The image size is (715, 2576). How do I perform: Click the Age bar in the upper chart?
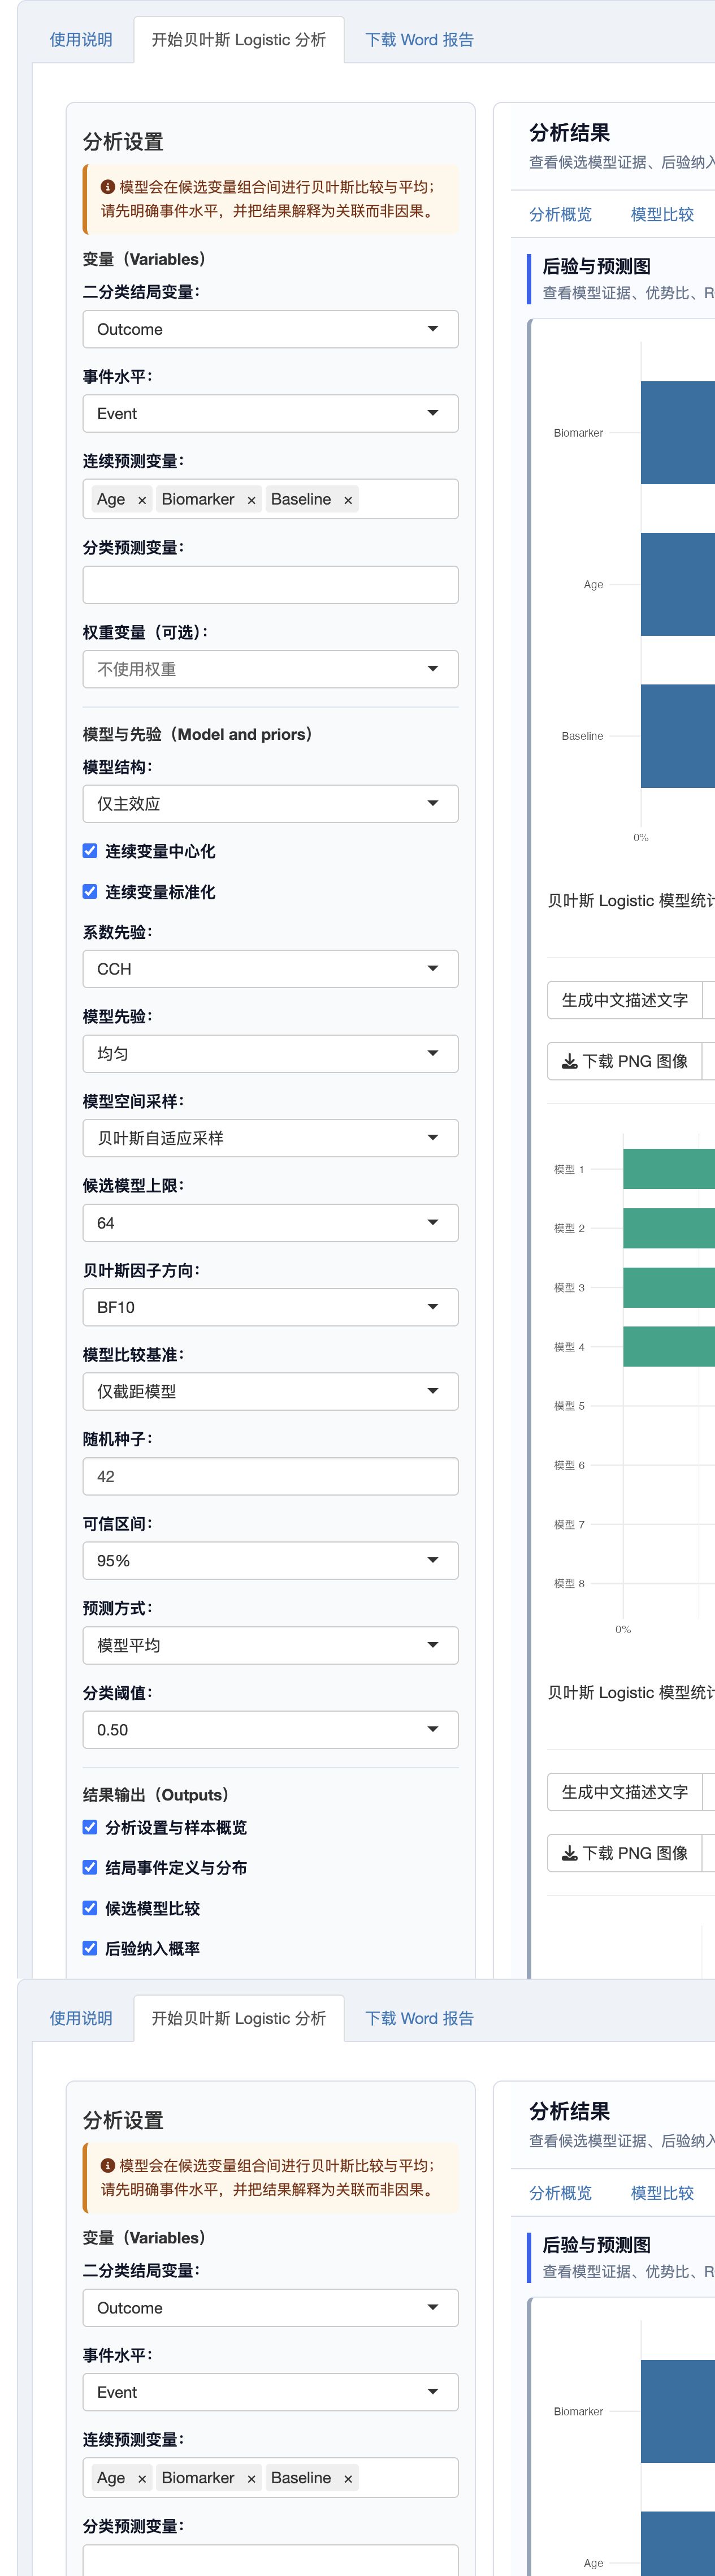point(678,584)
